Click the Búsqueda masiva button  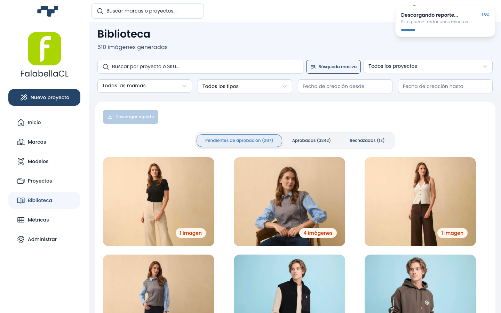(333, 67)
